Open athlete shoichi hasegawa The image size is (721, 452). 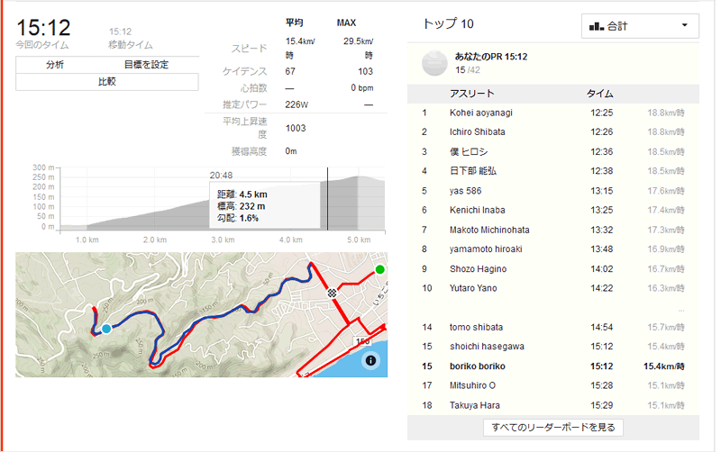(x=487, y=347)
